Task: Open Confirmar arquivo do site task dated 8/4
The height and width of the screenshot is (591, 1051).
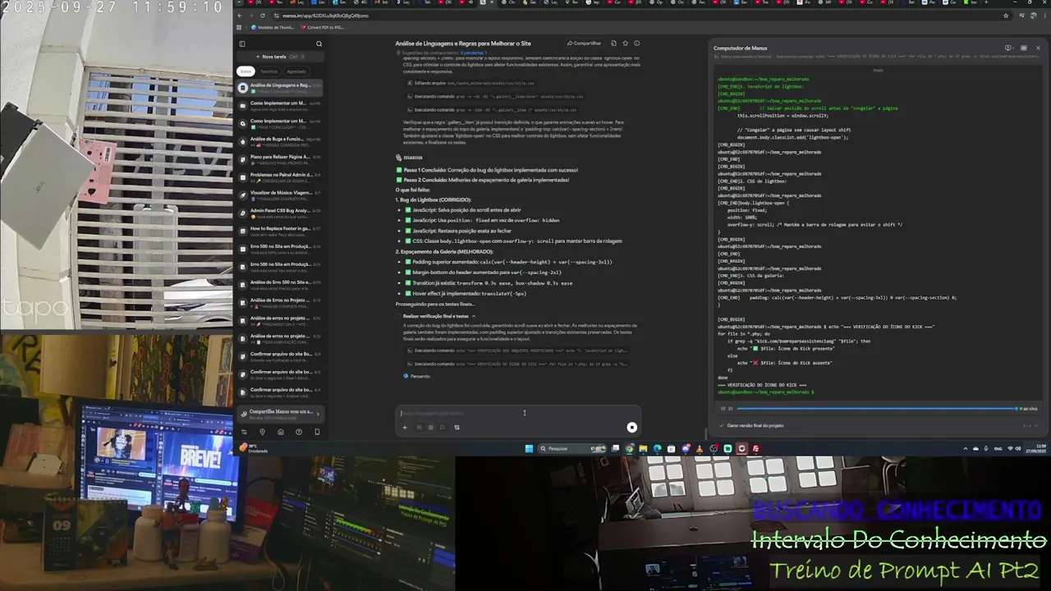Action: pos(280,392)
